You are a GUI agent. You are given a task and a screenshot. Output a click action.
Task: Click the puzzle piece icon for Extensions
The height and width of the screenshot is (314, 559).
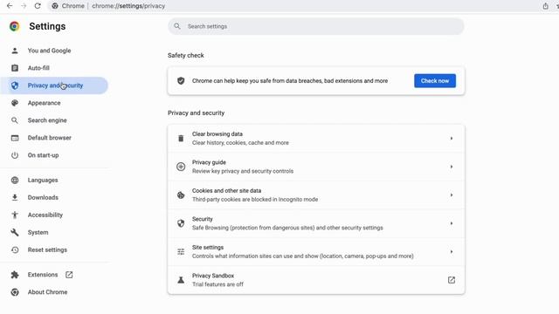15,275
